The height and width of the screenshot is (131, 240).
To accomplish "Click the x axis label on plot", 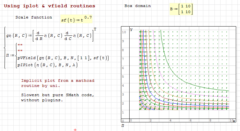I will coord(234,121).
